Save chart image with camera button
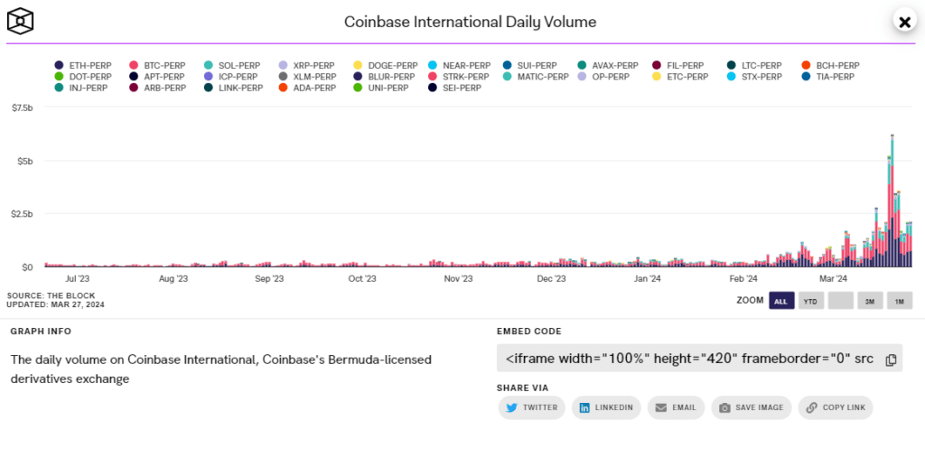 click(751, 407)
